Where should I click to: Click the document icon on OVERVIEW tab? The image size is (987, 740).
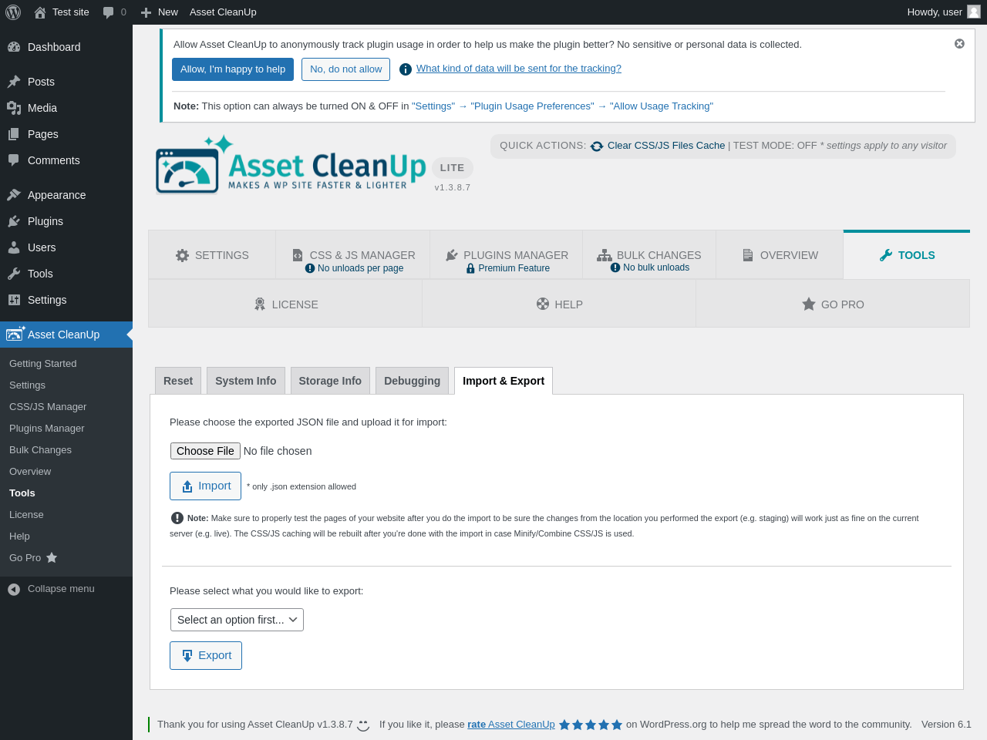[748, 255]
